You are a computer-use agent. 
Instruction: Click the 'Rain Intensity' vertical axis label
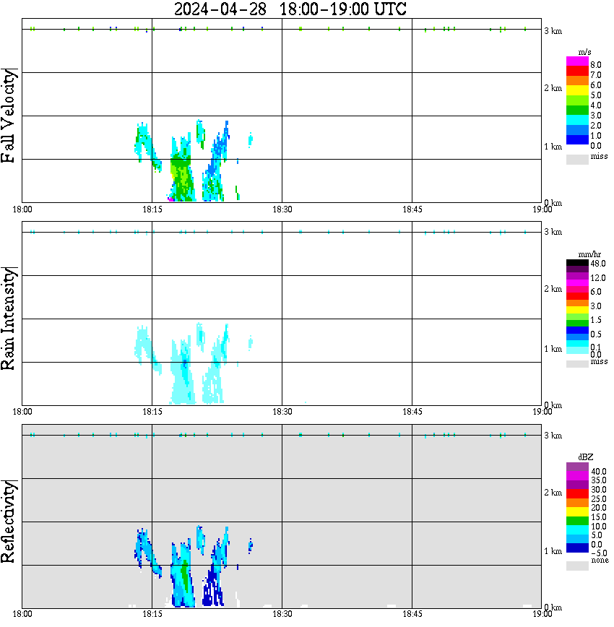[9, 319]
